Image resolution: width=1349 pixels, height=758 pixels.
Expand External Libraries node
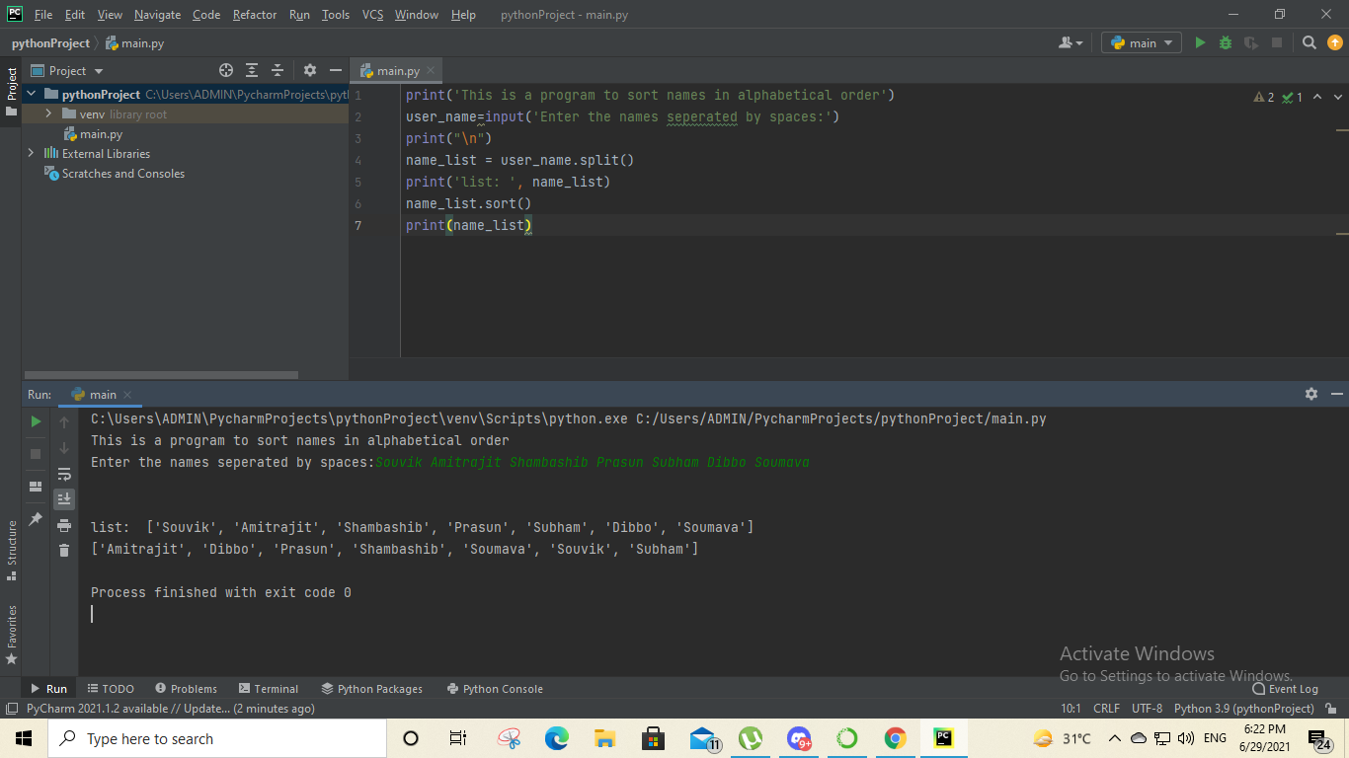(32, 154)
